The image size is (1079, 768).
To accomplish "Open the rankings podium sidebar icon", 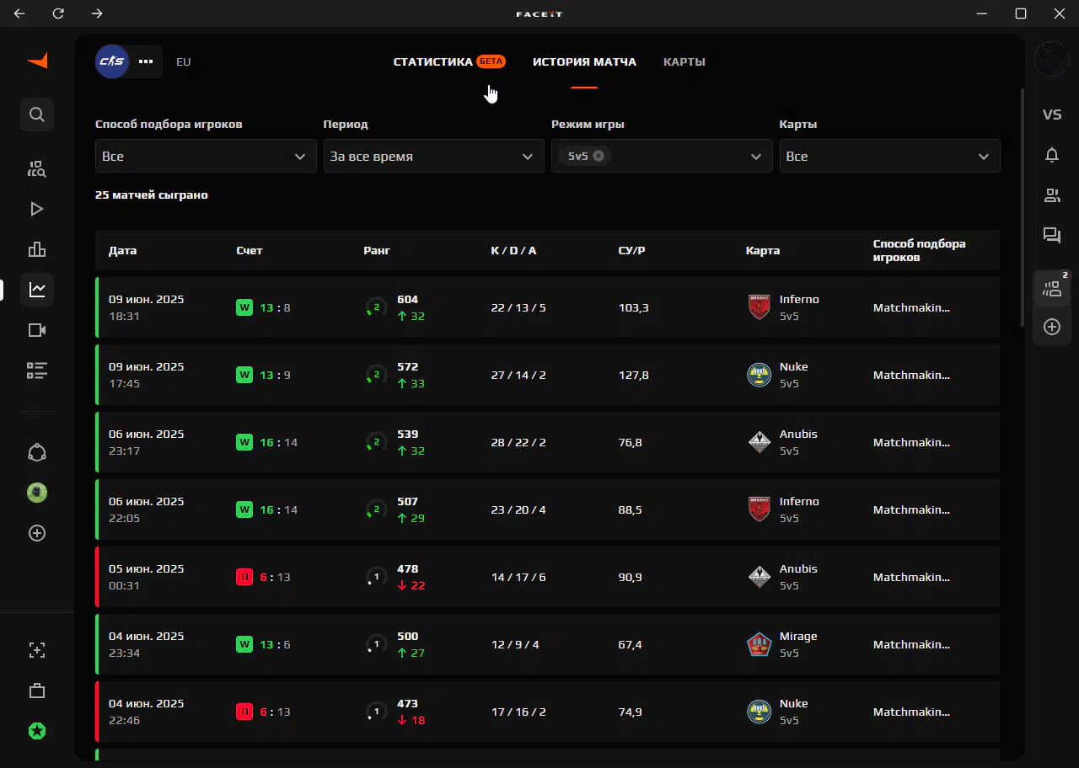I will [37, 249].
